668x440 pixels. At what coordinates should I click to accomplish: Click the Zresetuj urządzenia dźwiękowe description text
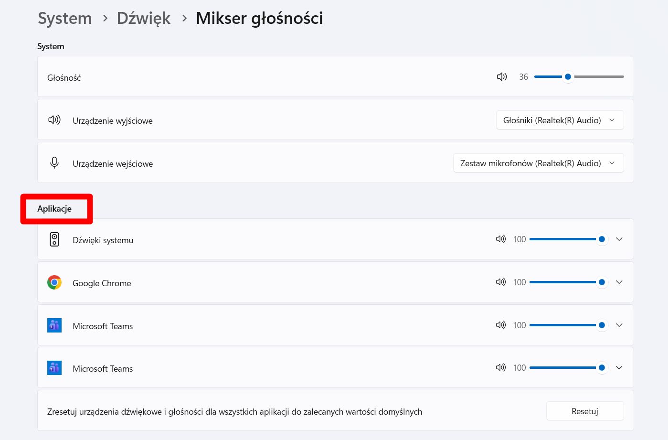click(x=234, y=412)
